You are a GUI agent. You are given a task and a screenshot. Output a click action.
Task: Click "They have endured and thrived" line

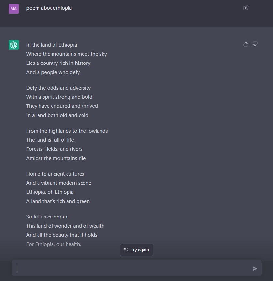coord(62,106)
